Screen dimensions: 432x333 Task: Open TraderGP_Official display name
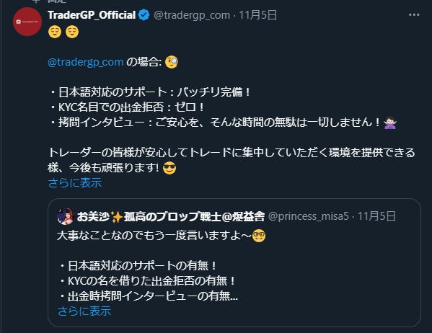pos(92,15)
